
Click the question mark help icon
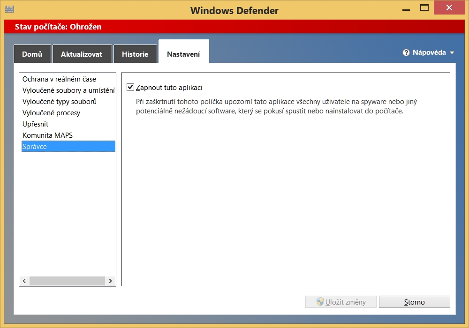406,52
